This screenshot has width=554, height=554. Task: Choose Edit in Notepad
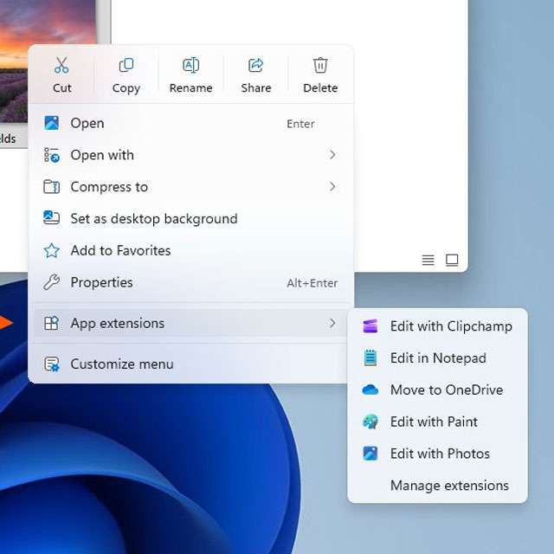tap(437, 358)
